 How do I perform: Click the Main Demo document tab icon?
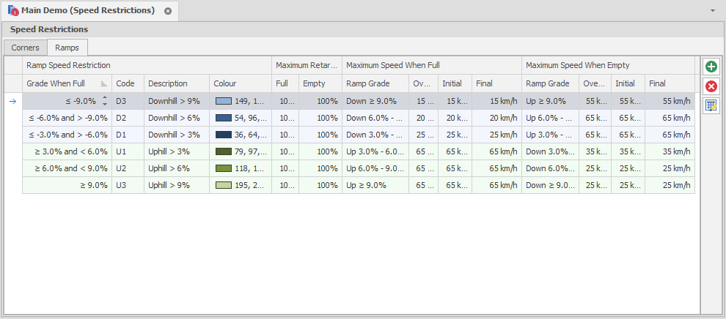[x=13, y=11]
